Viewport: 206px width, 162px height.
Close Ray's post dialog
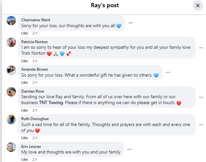point(197,6)
